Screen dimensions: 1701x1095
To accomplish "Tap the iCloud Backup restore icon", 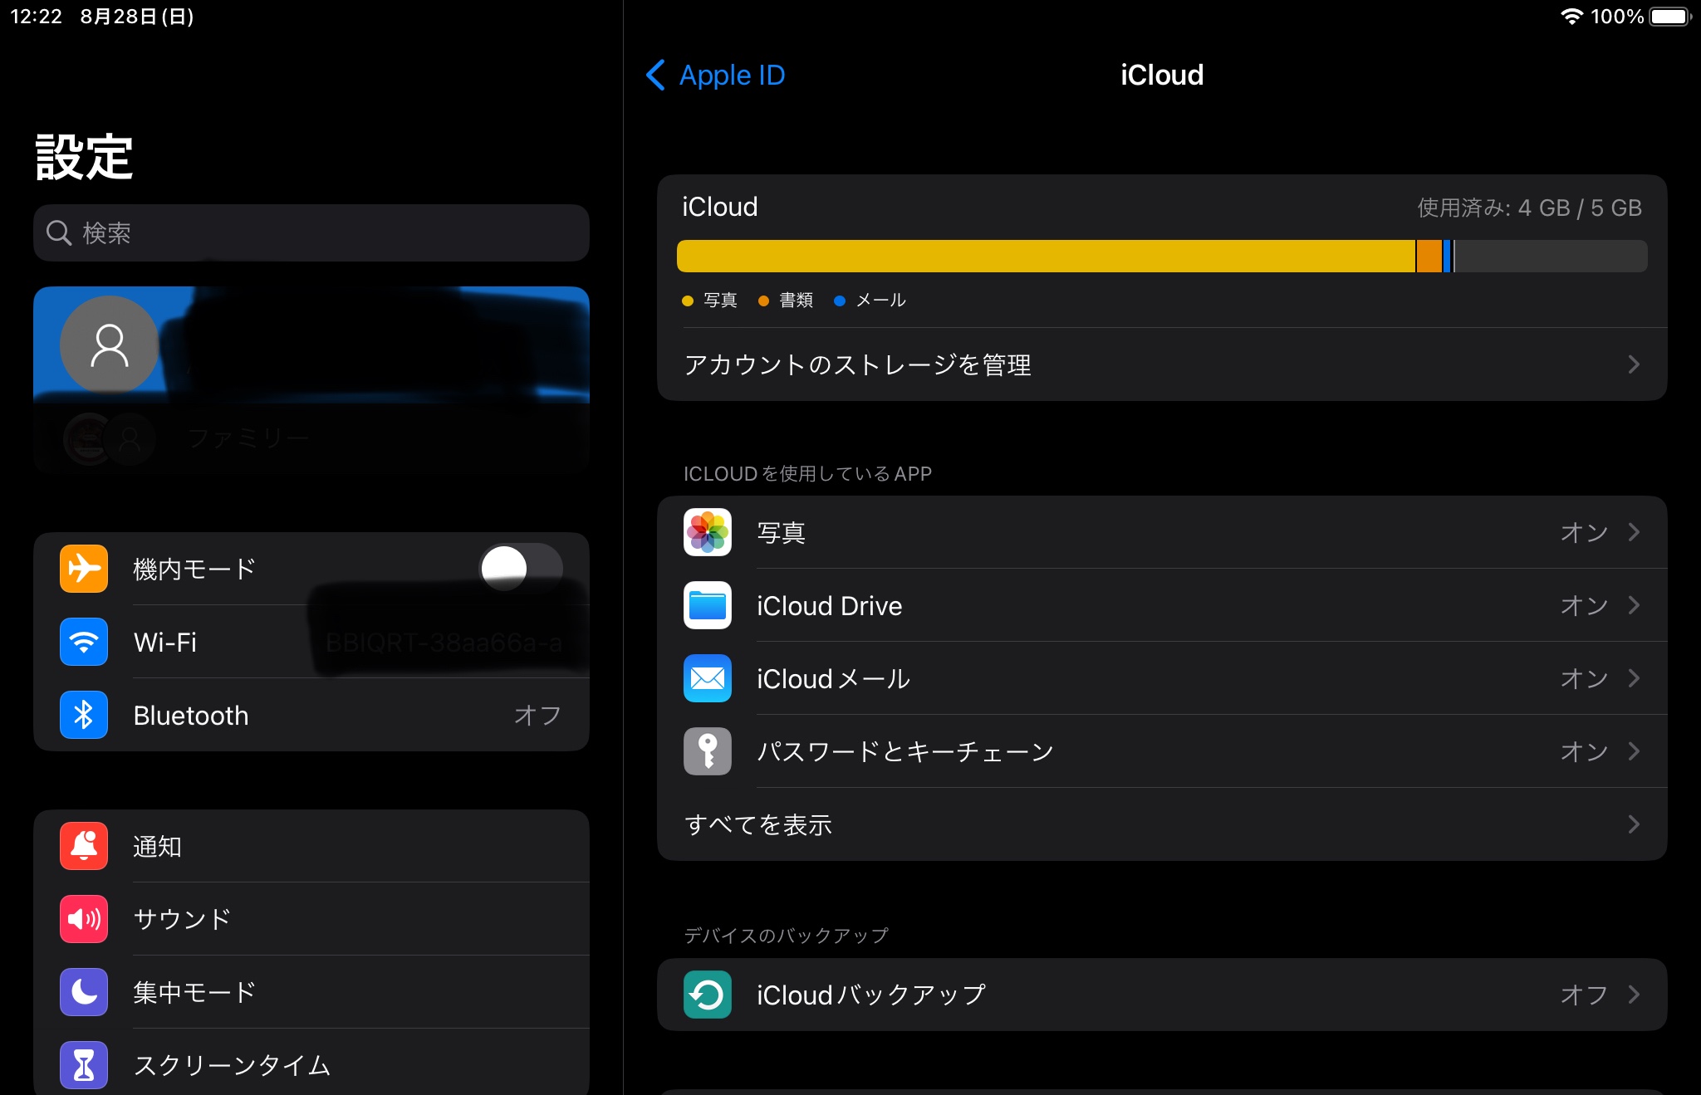I will pos(708,995).
